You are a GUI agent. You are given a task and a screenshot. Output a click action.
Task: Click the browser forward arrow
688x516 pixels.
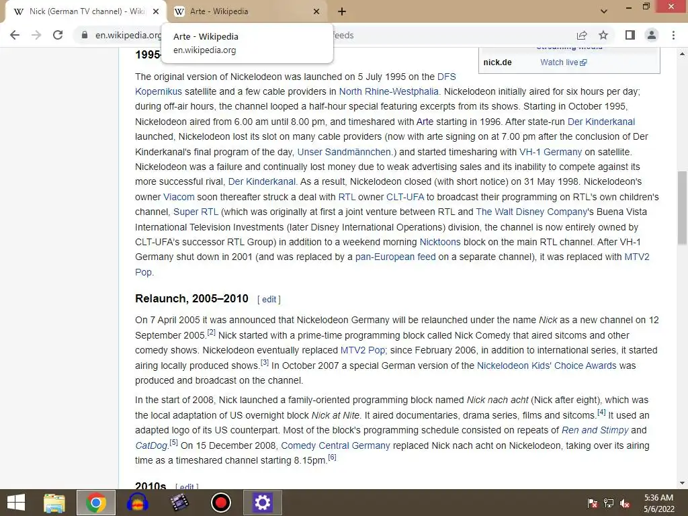pos(36,35)
